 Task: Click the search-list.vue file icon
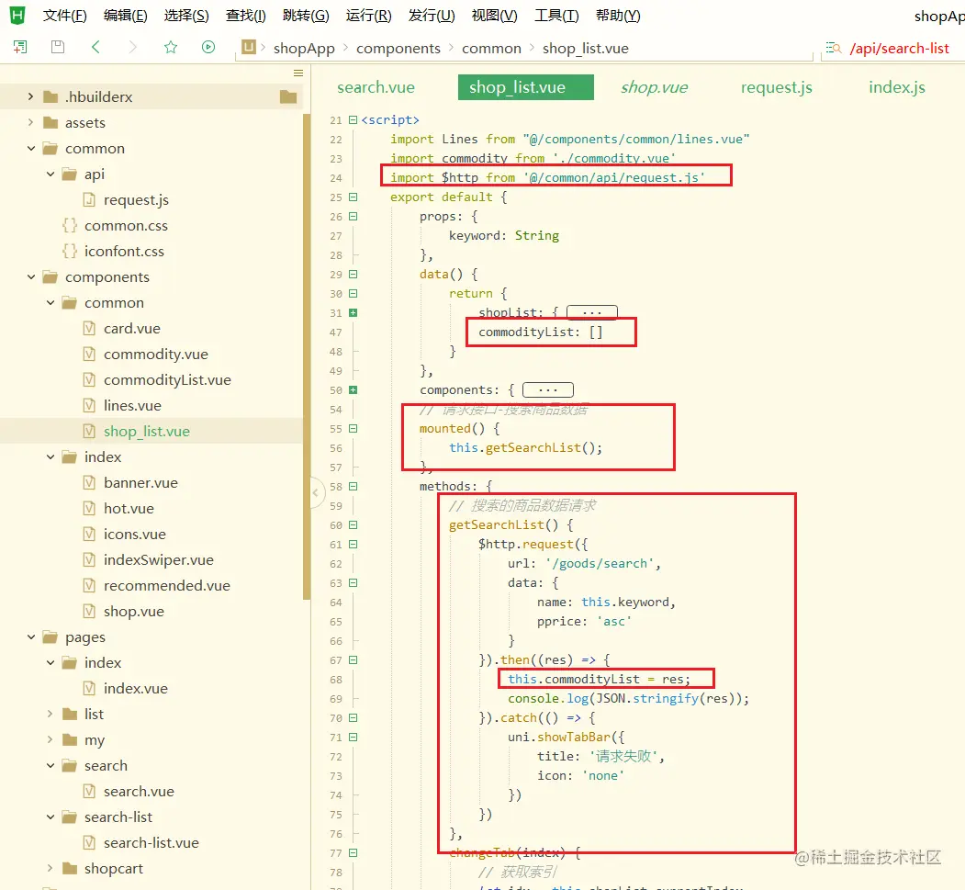(89, 842)
